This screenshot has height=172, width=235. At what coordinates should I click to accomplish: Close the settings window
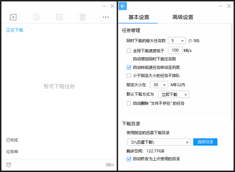(x=229, y=6)
